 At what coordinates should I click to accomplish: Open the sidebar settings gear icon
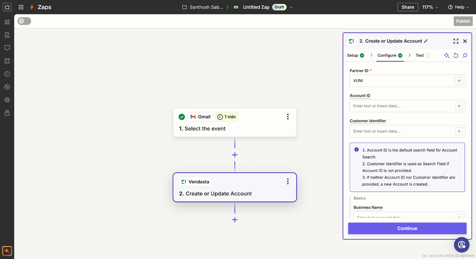7,100
